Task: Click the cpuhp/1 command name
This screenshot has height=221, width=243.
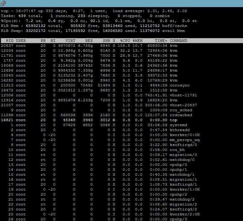Action: (178, 170)
